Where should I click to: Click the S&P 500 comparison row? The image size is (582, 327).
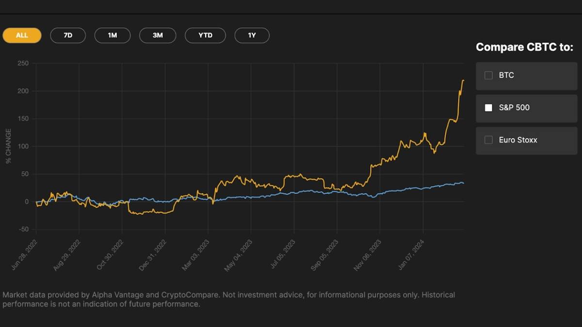(x=526, y=108)
